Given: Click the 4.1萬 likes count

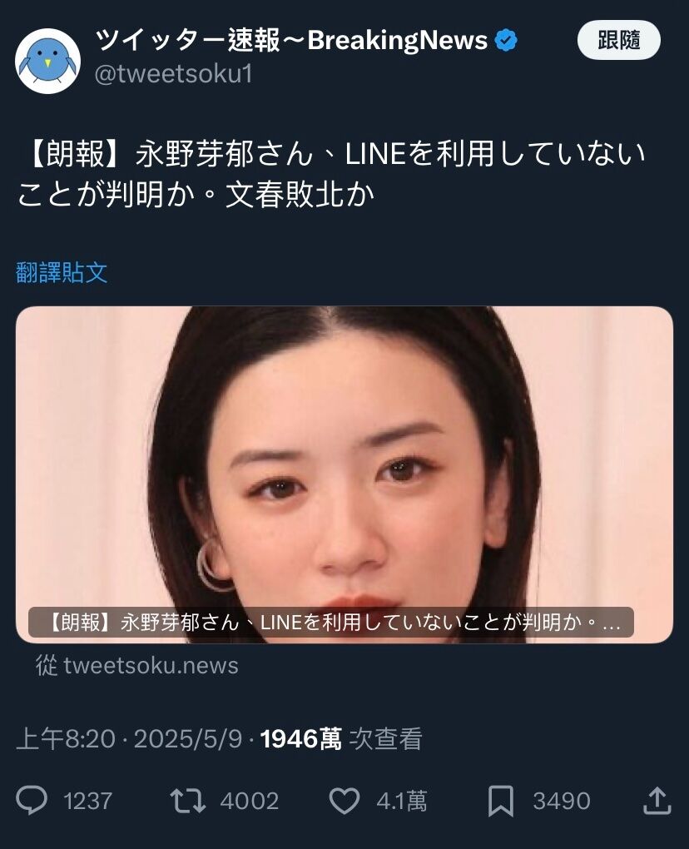Looking at the screenshot, I should point(402,801).
